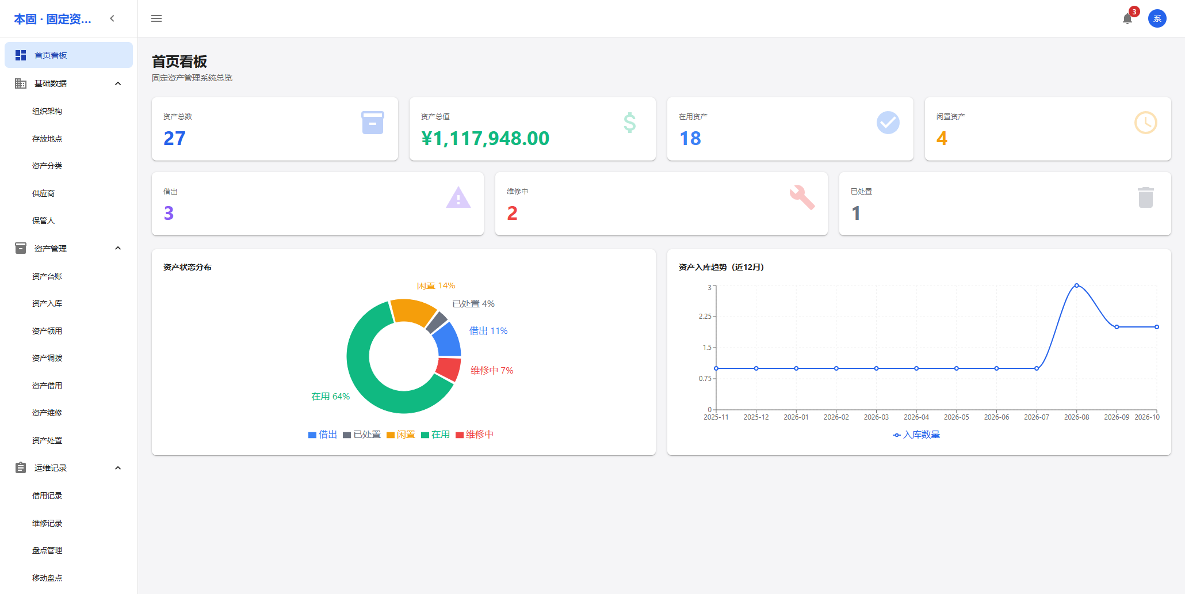Toggle 已处置 legend in the donut chart
Screen dimensions: 1185x594
tap(362, 435)
